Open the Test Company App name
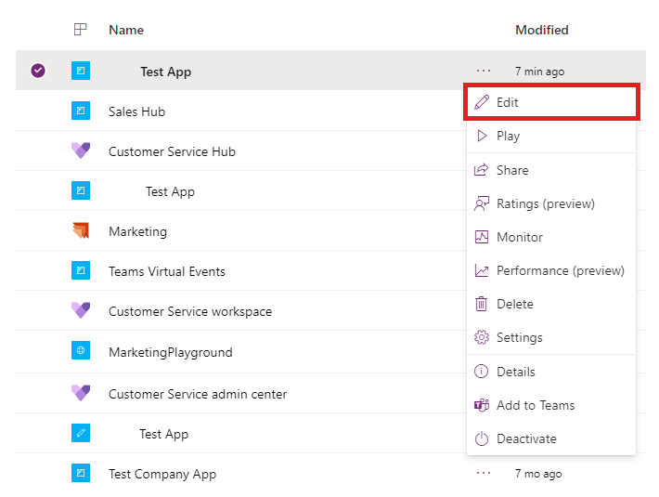Image resolution: width=659 pixels, height=497 pixels. coord(162,475)
